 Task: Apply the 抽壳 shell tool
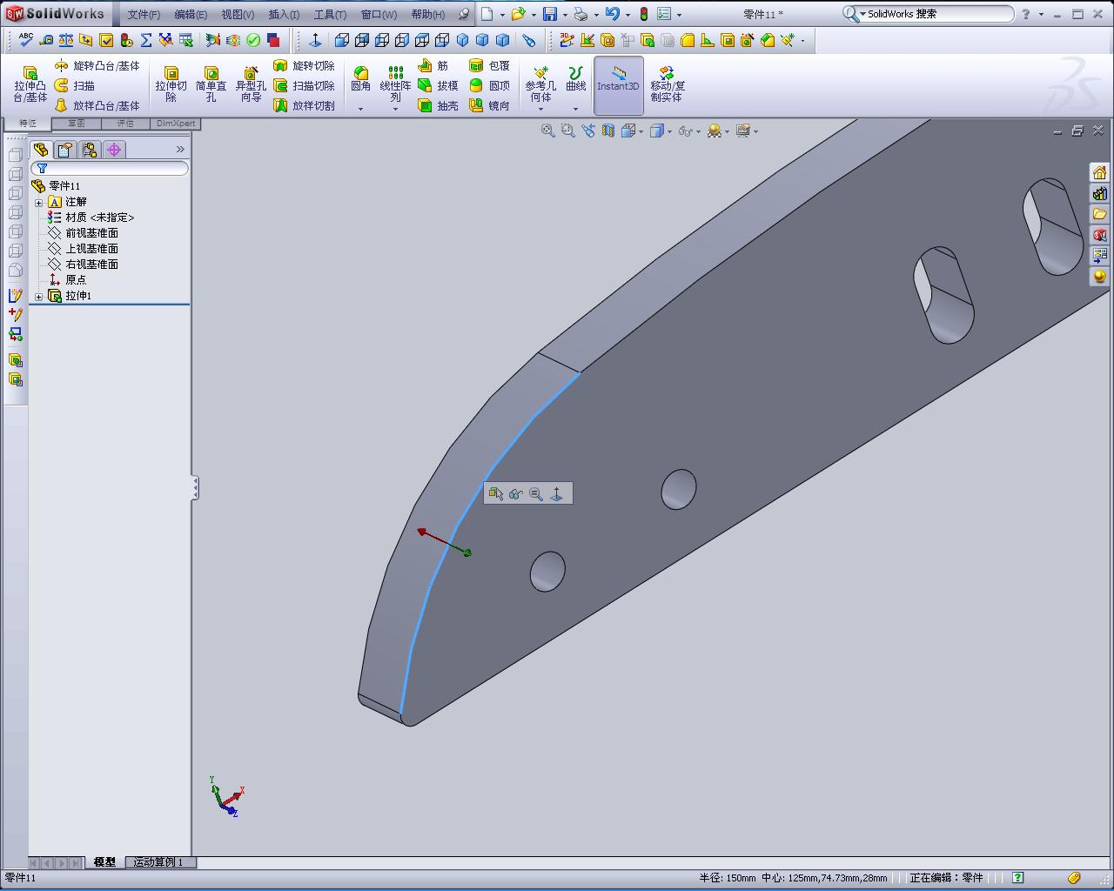tap(438, 105)
